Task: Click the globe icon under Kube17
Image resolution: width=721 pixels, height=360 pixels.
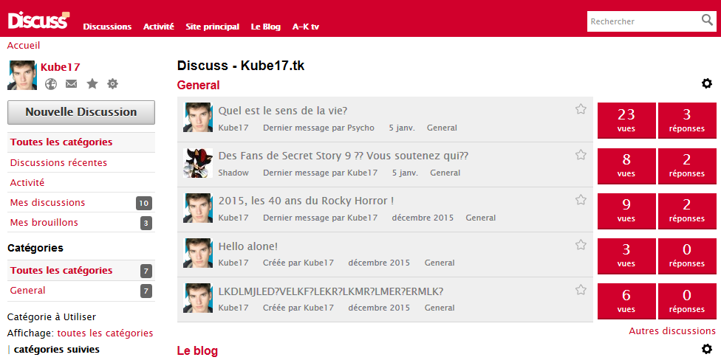Action: pyautogui.click(x=50, y=84)
